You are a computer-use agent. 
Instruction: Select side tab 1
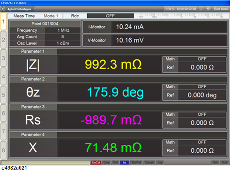pos(3,21)
